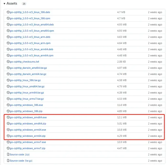Click file-zip icon beside Source code (tar.gz)
Image resolution: width=167 pixels, height=165 pixels.
click(x=8, y=160)
